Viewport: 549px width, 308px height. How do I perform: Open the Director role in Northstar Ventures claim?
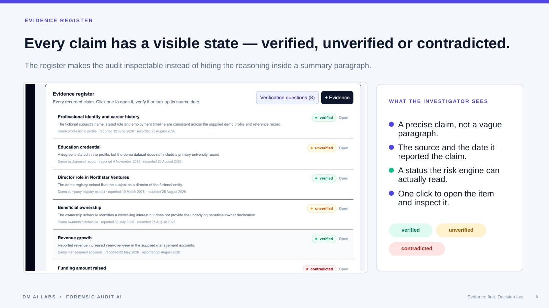pyautogui.click(x=343, y=178)
